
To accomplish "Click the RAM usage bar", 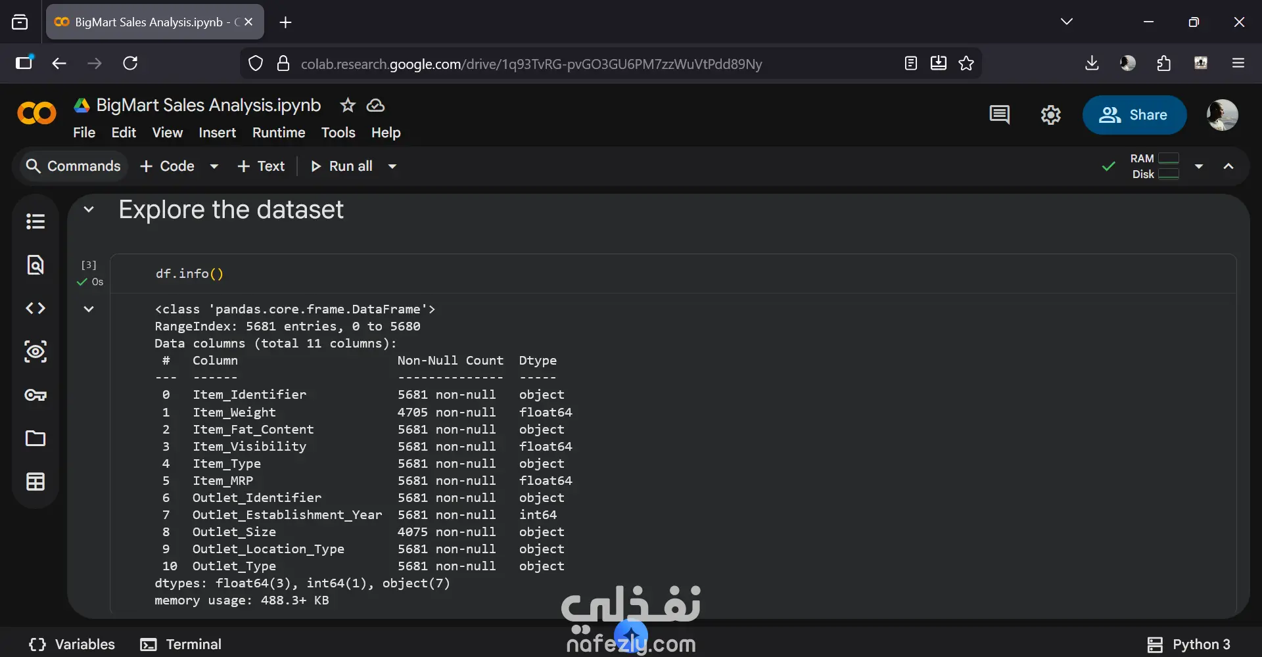I will coord(1169,158).
